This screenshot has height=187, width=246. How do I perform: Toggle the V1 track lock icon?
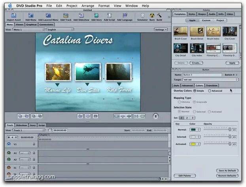tap(34, 144)
